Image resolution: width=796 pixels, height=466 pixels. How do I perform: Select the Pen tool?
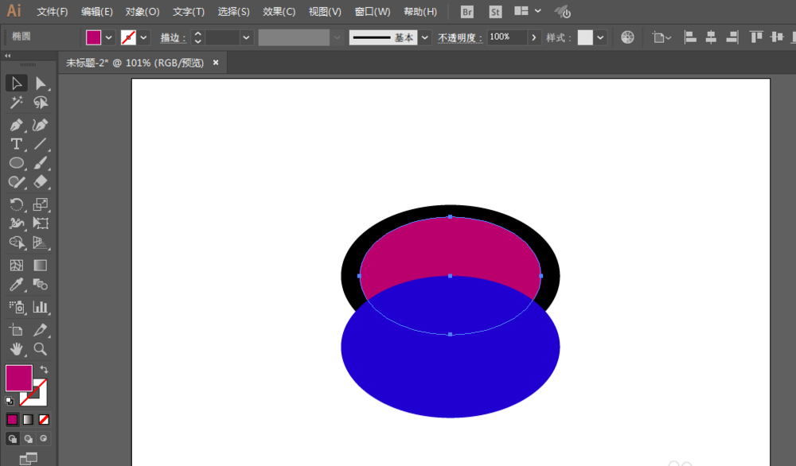(16, 125)
